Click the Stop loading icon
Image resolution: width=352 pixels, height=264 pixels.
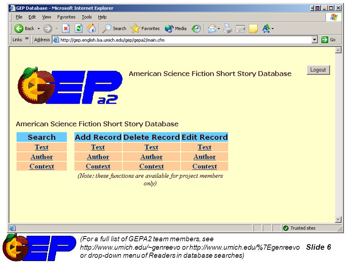pyautogui.click(x=66, y=29)
